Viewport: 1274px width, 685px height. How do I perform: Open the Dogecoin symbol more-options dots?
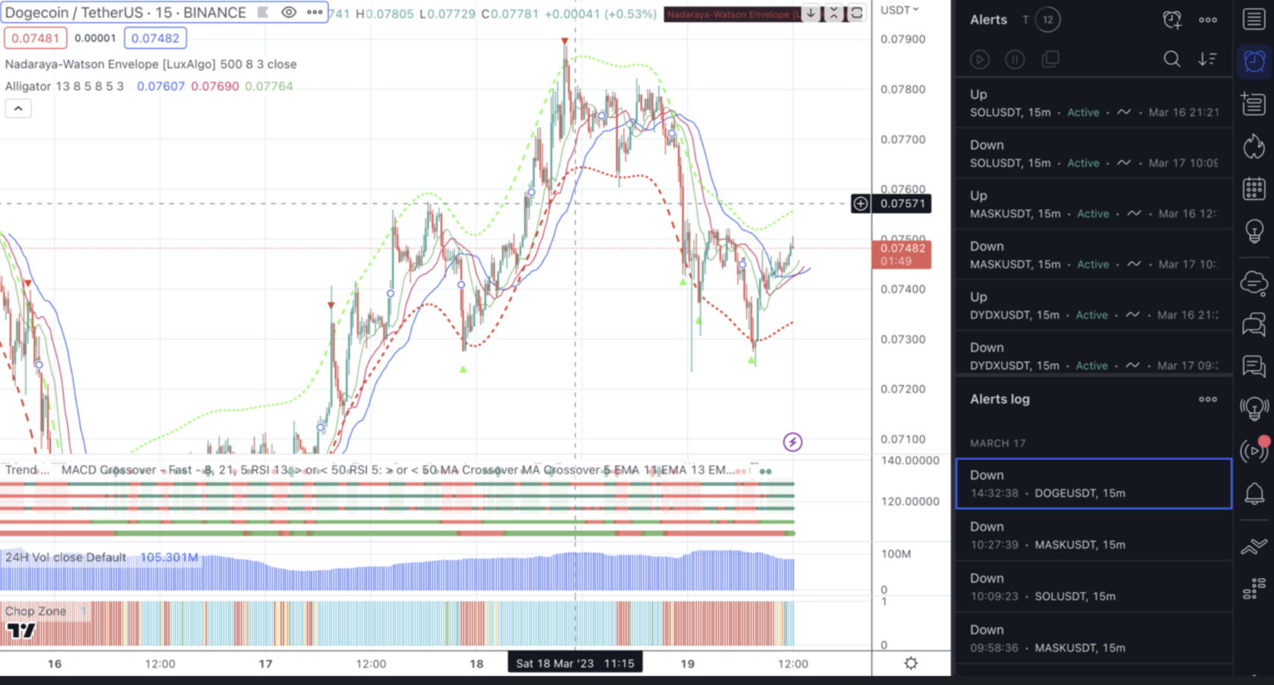click(x=315, y=12)
